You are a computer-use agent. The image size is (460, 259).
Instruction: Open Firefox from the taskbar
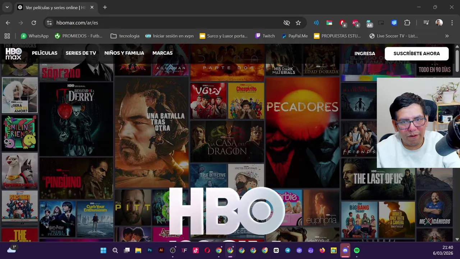322,250
